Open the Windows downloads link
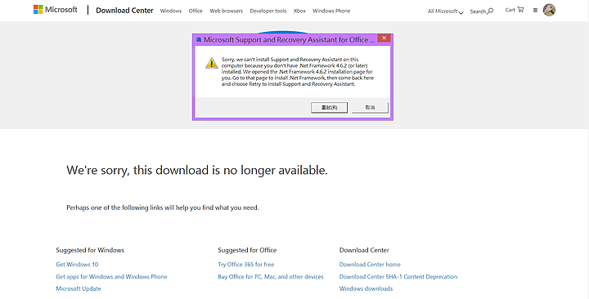 (x=366, y=288)
